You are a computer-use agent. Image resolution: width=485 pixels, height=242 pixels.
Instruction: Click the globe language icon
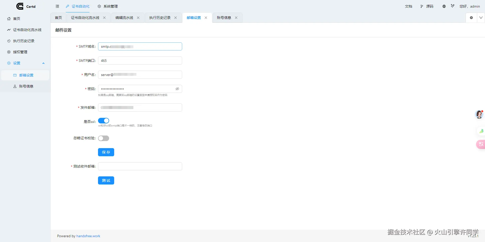444,6
